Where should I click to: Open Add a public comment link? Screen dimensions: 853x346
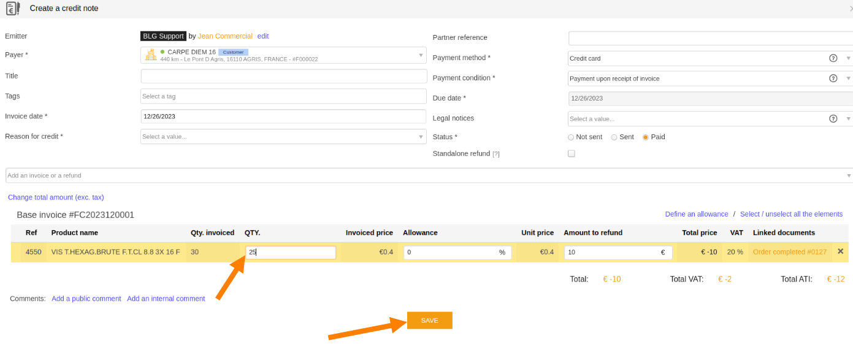(x=86, y=299)
